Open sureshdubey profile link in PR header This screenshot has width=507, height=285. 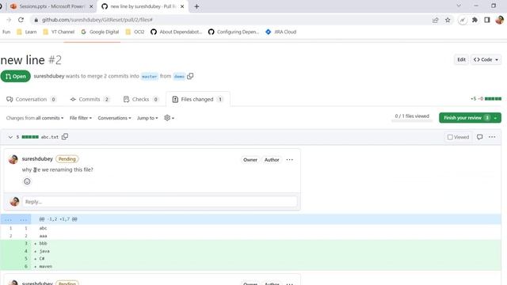coord(49,76)
